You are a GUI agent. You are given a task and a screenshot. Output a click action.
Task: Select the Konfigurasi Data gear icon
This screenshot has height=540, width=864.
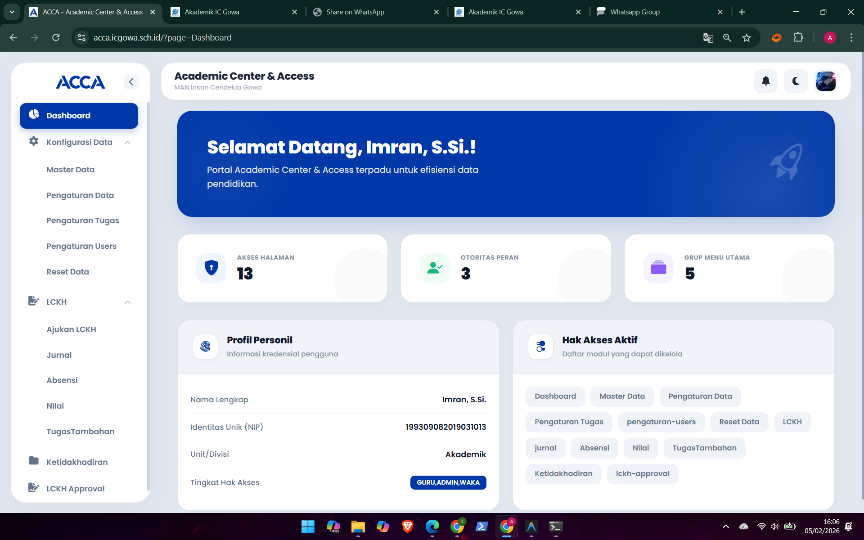(x=33, y=141)
